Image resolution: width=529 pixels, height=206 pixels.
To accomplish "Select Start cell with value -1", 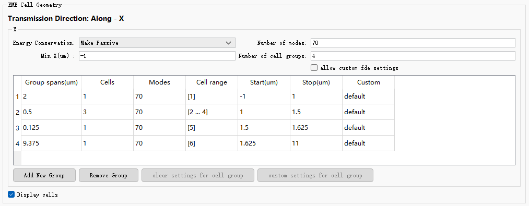I will point(264,96).
